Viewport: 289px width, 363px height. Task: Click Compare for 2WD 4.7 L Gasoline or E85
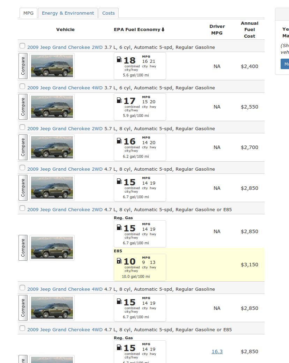point(23,248)
